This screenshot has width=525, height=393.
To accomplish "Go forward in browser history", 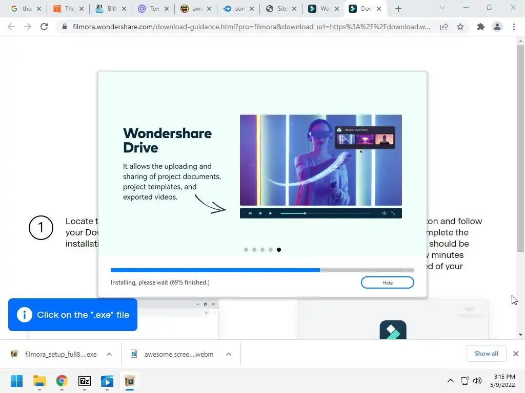I will (28, 27).
